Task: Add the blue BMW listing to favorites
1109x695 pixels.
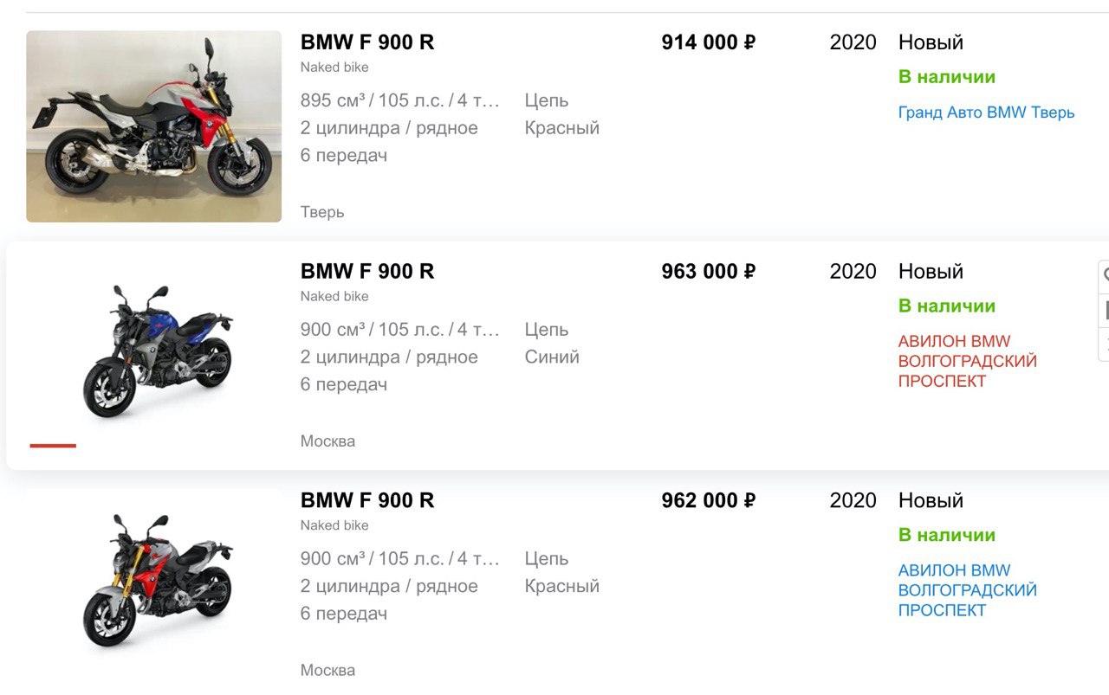Action: [x=1105, y=276]
